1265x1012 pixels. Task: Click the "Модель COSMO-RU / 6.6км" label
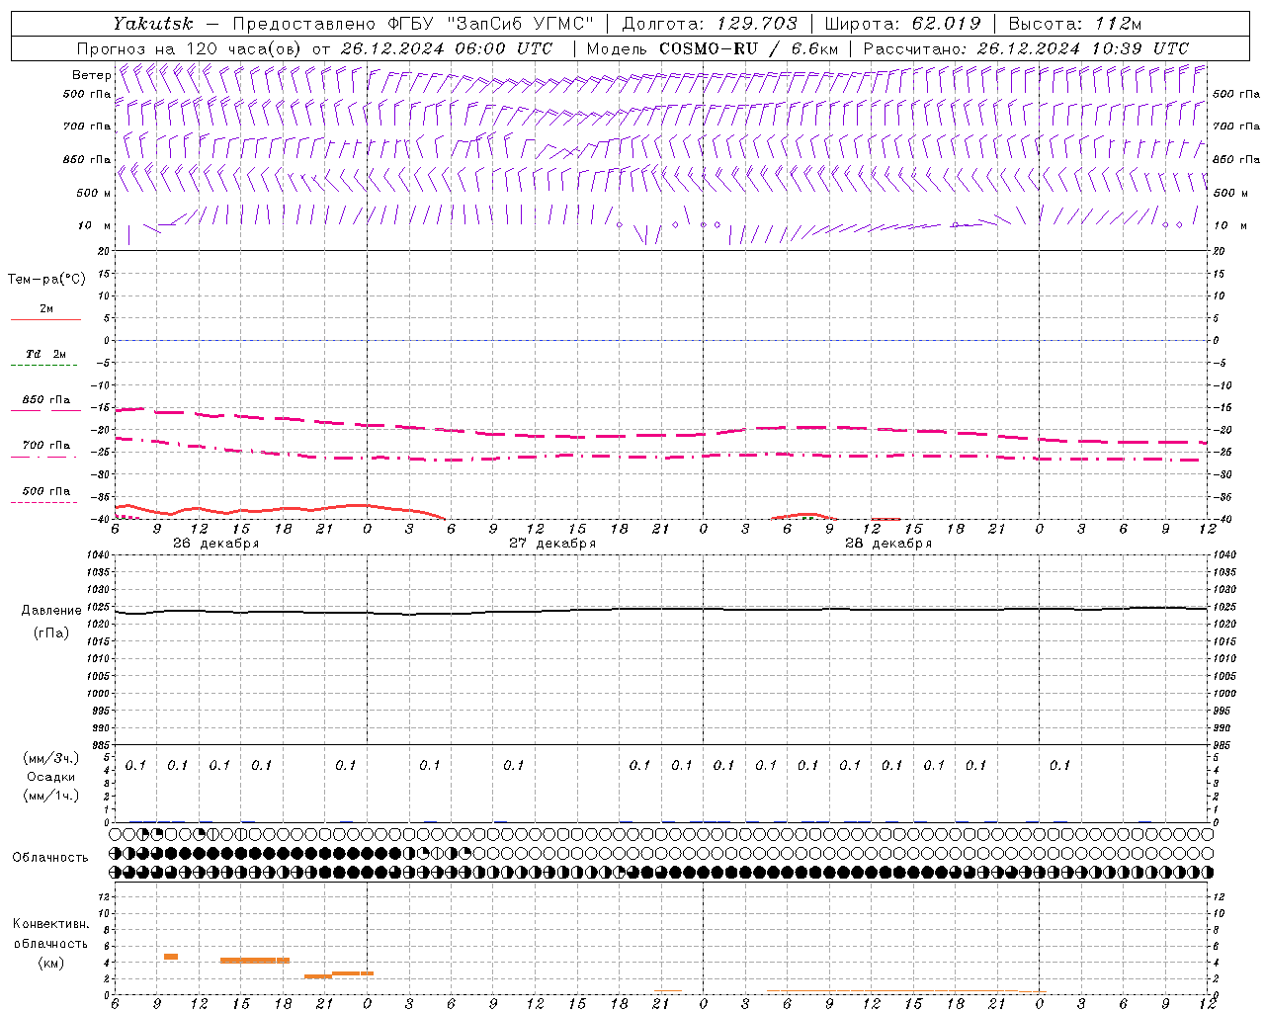pos(712,48)
